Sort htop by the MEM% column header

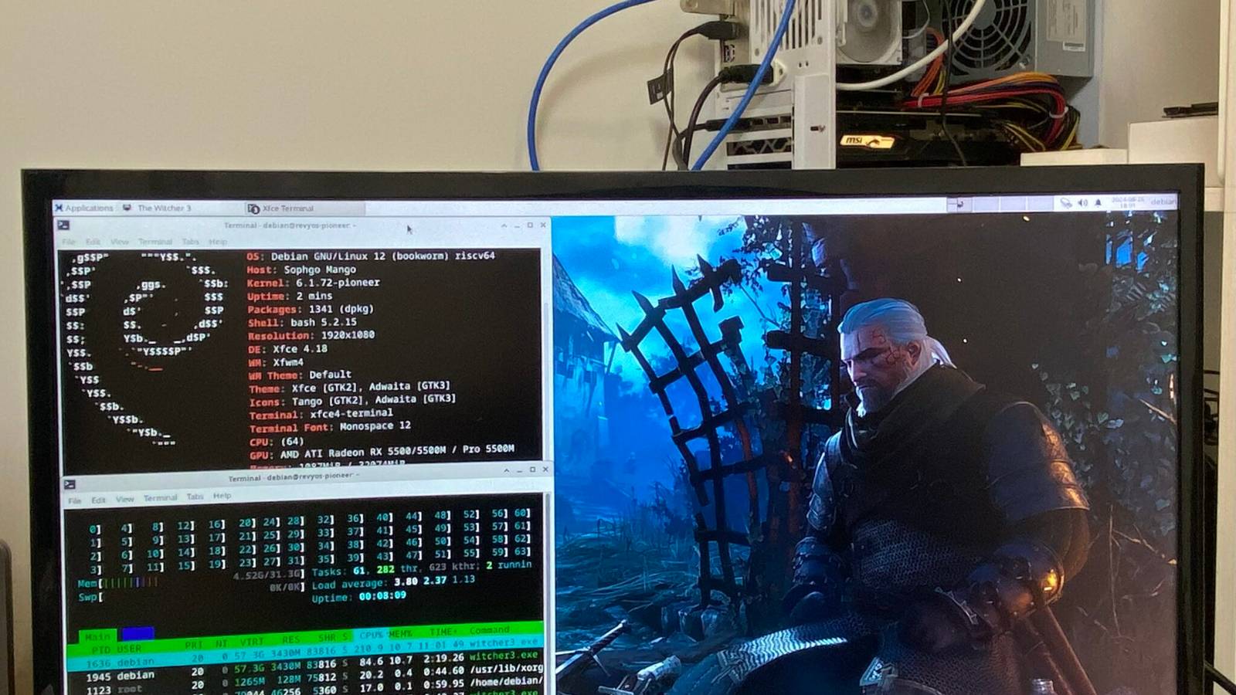click(x=399, y=634)
